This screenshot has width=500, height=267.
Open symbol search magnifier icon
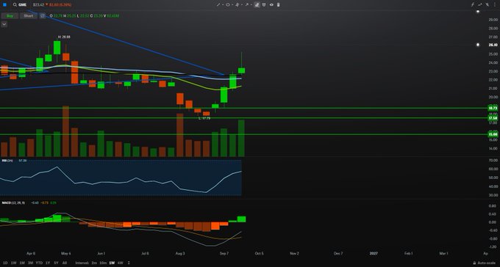pyautogui.click(x=15, y=5)
